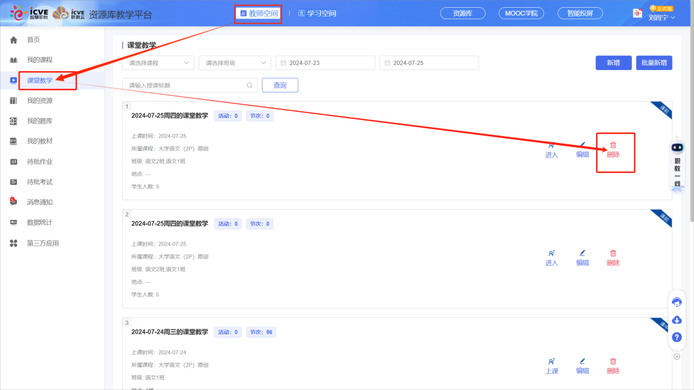
Task: Click the download cloud icon on right
Action: pyautogui.click(x=677, y=320)
